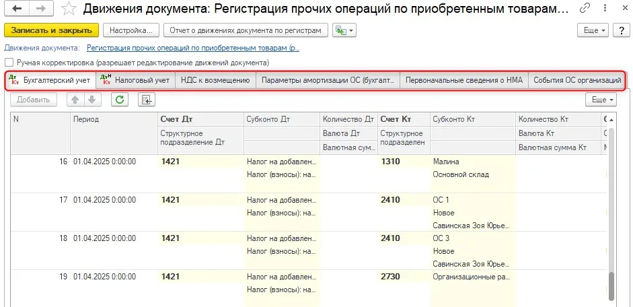Open Настройка... button
Image resolution: width=633 pixels, height=307 pixels.
tap(131, 30)
